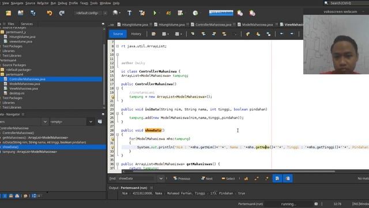Select getMahasiswas() in Navigator list

[x=35, y=138]
